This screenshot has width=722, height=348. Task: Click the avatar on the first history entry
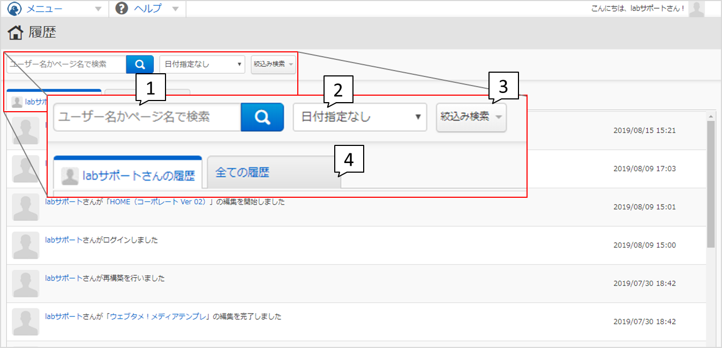coord(25,129)
